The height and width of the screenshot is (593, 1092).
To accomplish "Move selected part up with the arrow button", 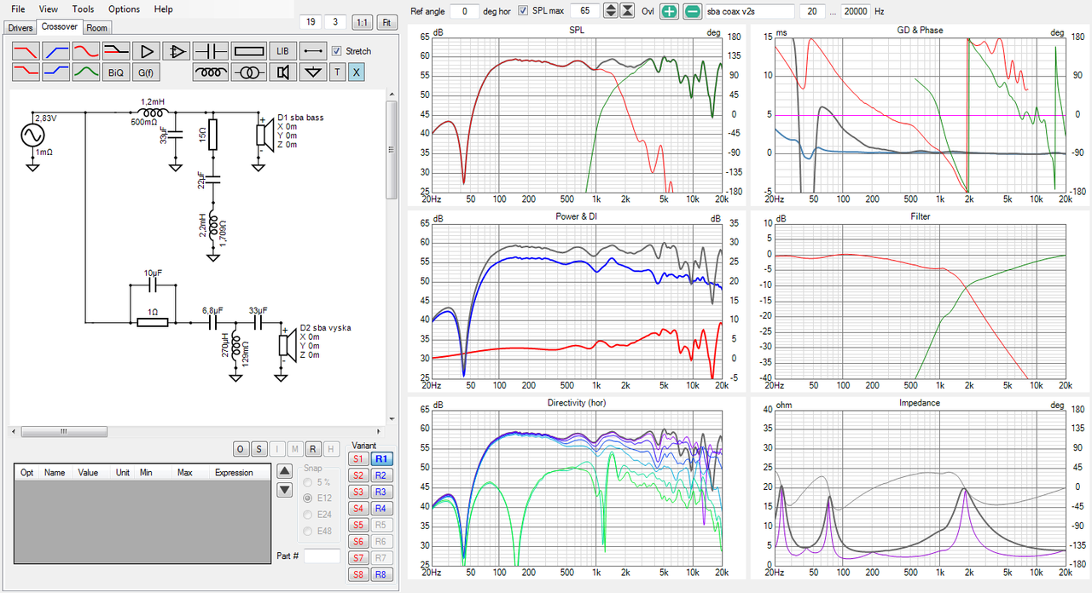I will [x=285, y=471].
